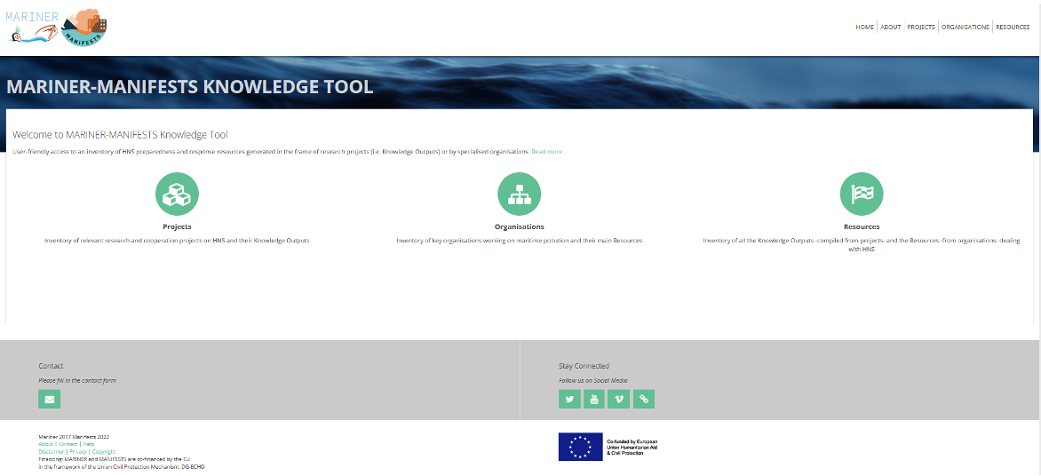Click the Projects cubes icon
Screen dimensions: 1041x476
coord(177,194)
